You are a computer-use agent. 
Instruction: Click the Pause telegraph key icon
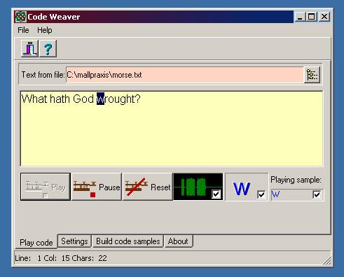pyautogui.click(x=85, y=188)
